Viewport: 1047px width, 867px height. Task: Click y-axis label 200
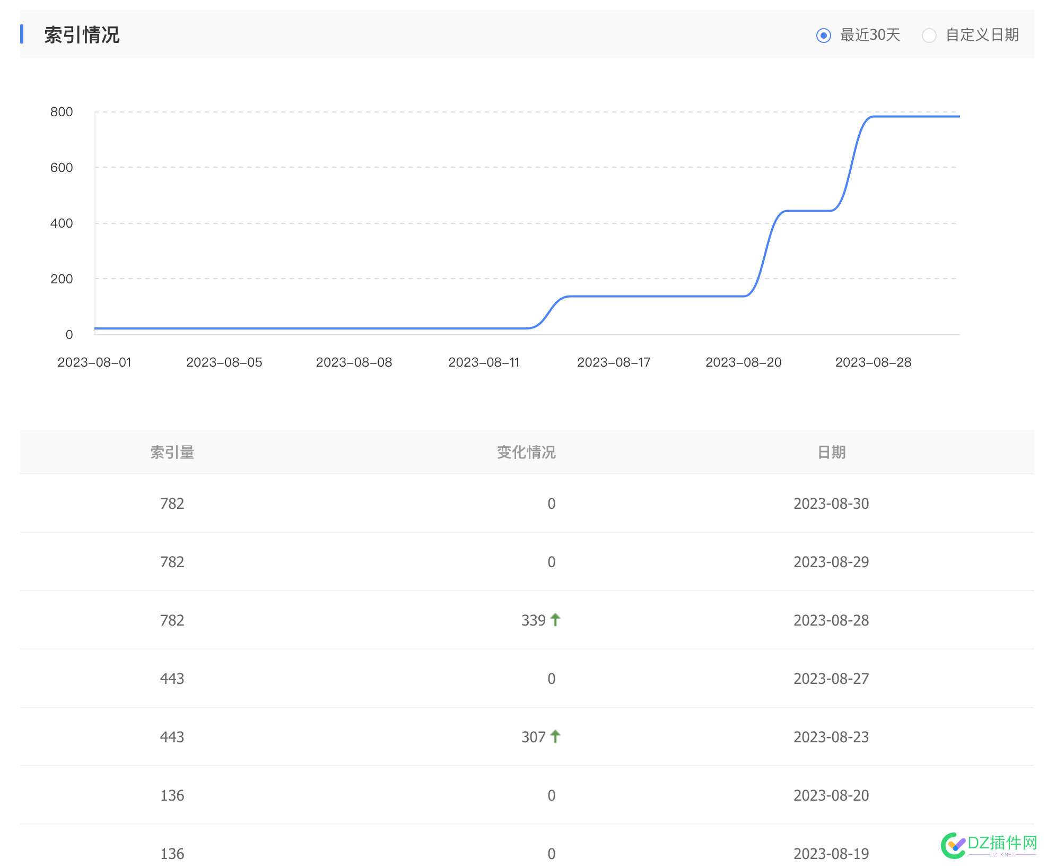point(62,279)
